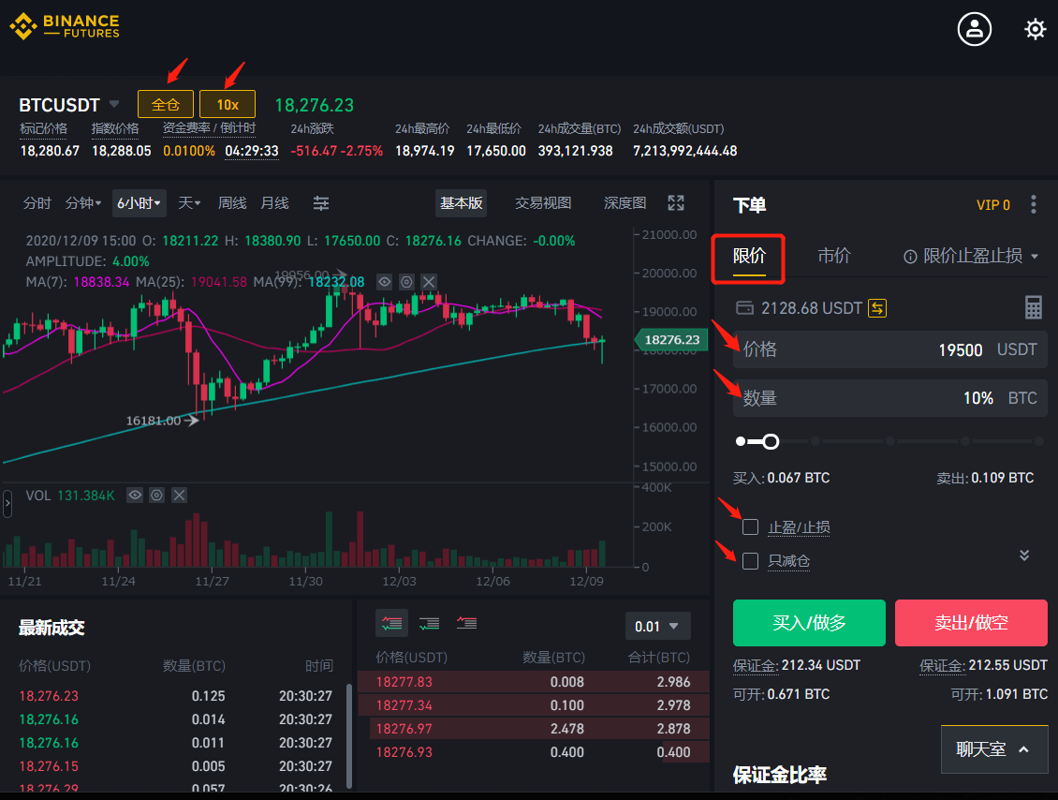This screenshot has width=1058, height=800.
Task: Open chart indicator settings sliders icon
Action: coord(321,203)
